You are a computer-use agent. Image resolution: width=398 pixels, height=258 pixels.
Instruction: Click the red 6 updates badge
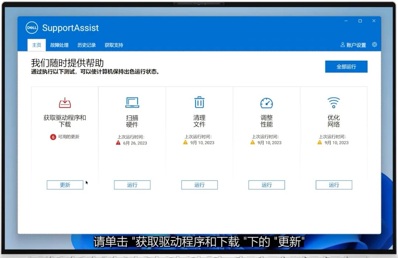53,137
